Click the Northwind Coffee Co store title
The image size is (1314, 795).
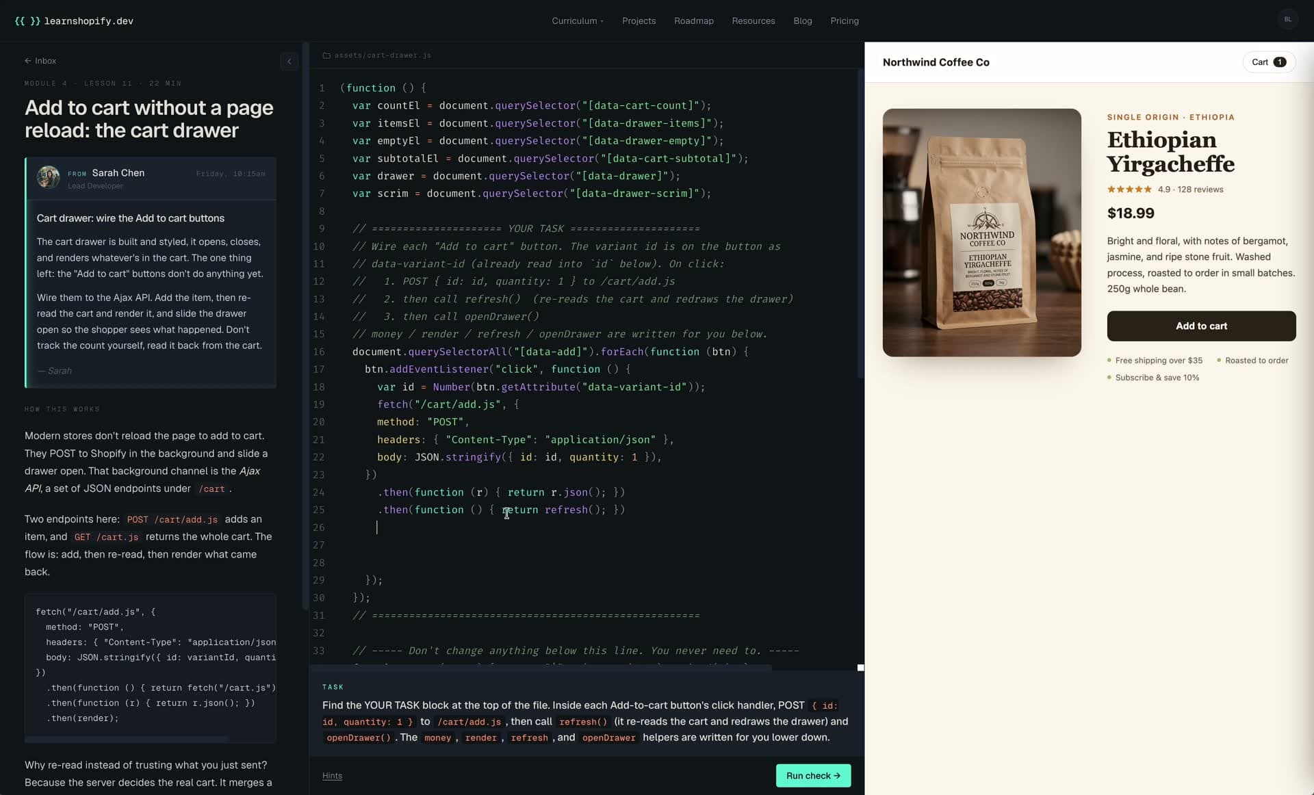[x=936, y=62]
